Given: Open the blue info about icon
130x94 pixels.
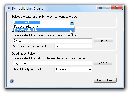Looking at the screenshot, I should (12, 81).
